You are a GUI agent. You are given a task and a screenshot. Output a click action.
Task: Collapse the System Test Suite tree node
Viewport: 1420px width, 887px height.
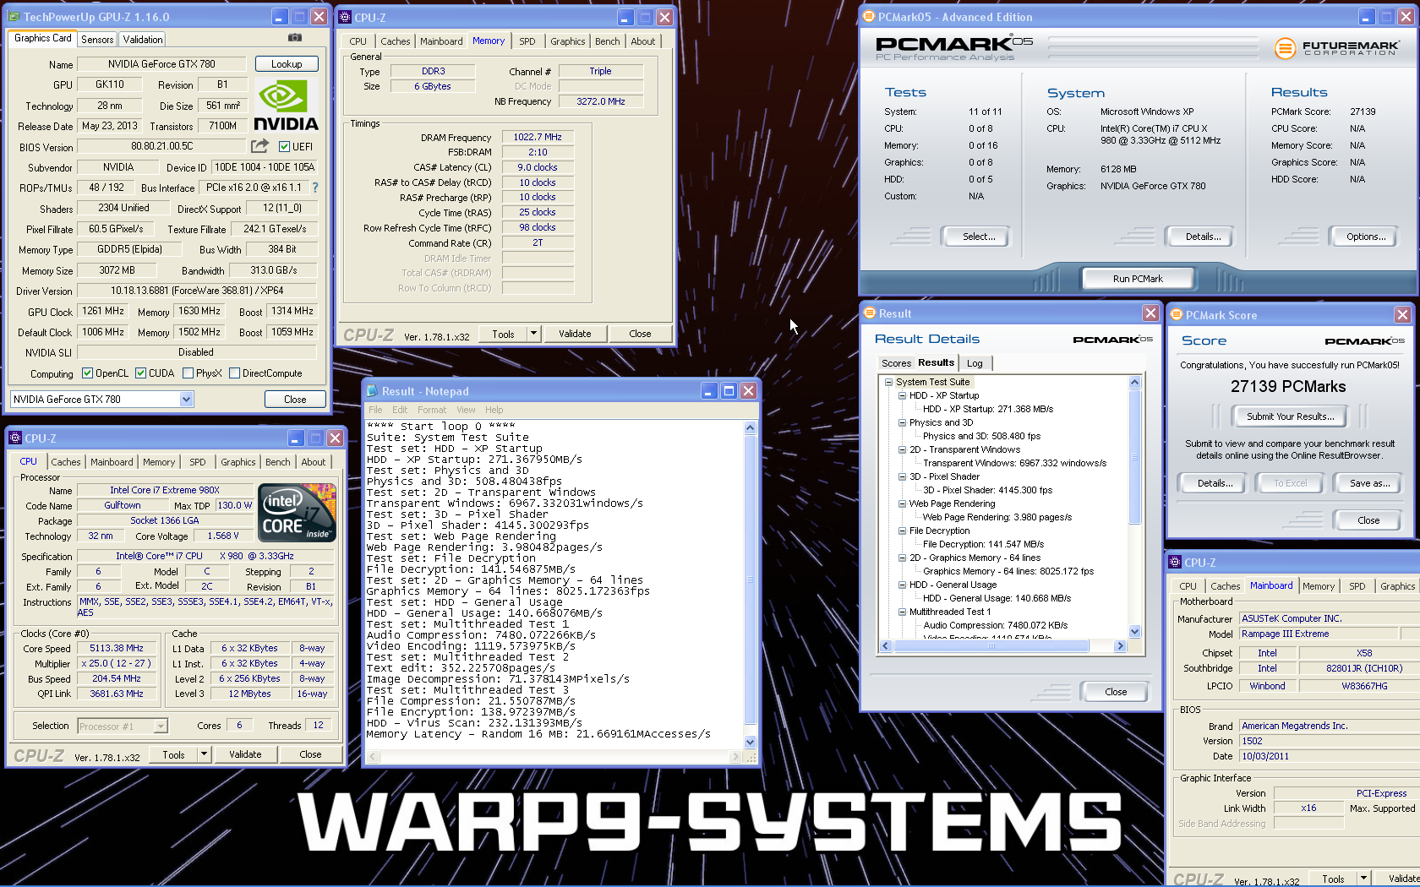pos(888,382)
